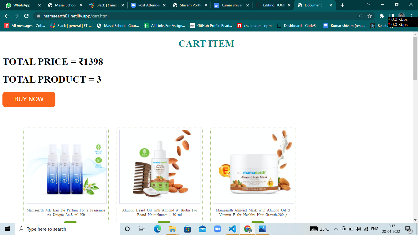The width and height of the screenshot is (418, 235).
Task: Open the Dashboard - CodeS bookmark
Action: click(x=298, y=26)
